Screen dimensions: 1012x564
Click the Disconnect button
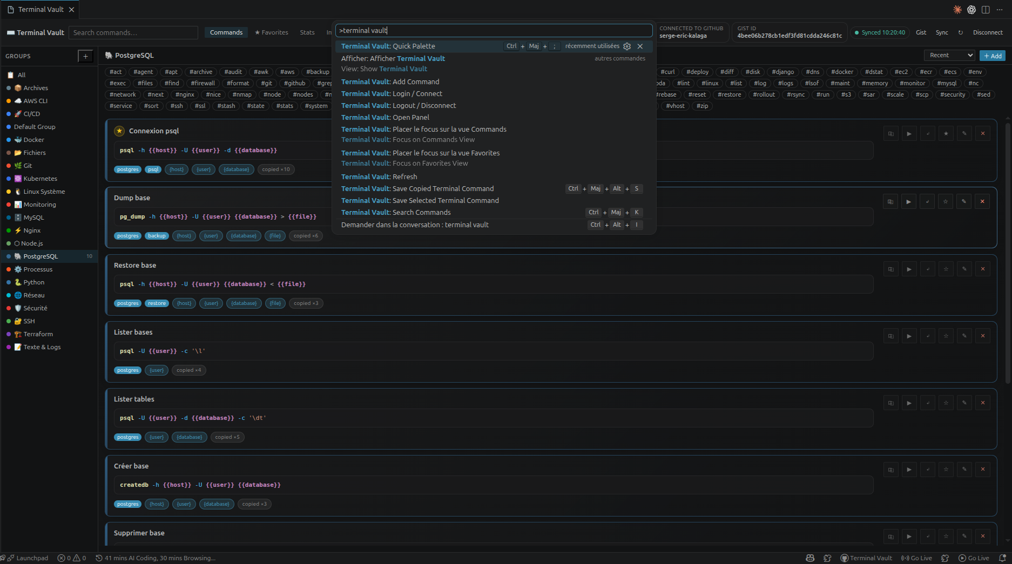(x=988, y=32)
